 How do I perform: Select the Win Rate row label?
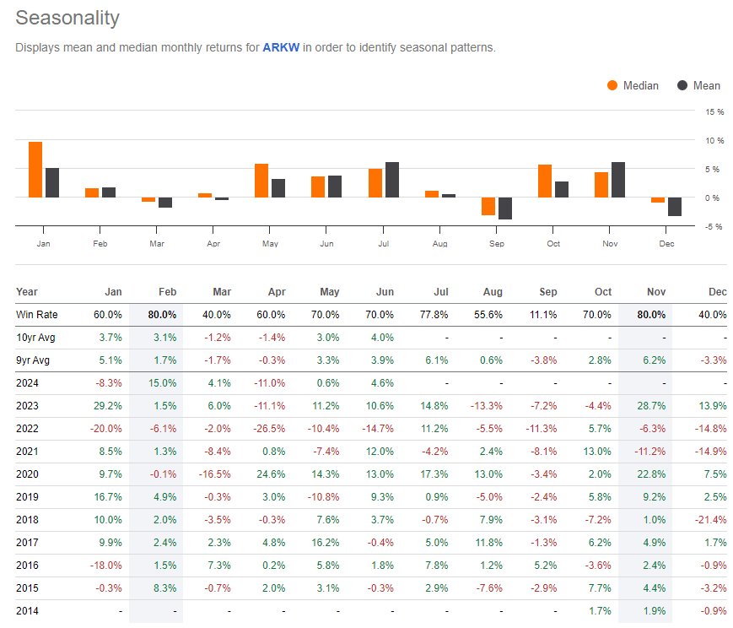pyautogui.click(x=36, y=314)
